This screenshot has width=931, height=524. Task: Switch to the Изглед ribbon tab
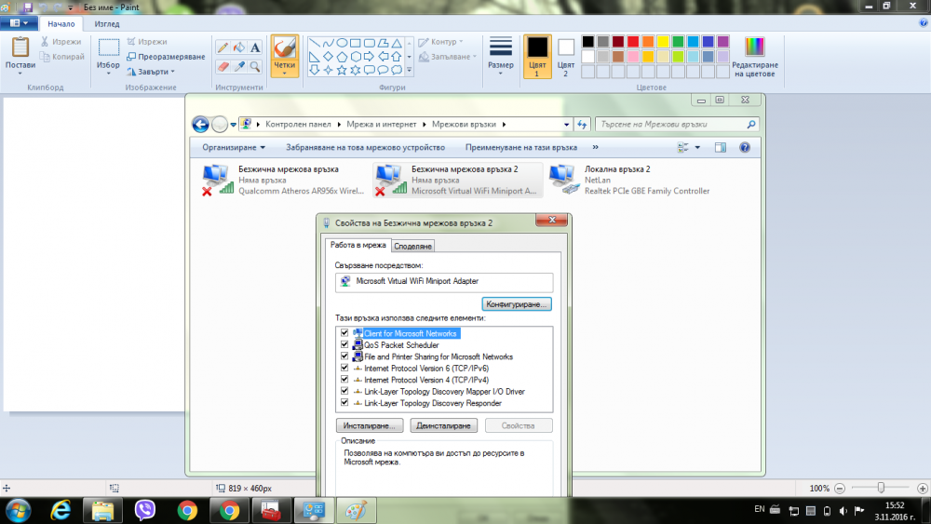tap(107, 24)
